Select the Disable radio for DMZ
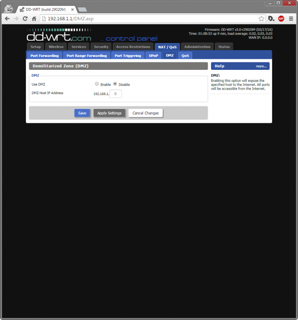The width and height of the screenshot is (298, 320). pyautogui.click(x=115, y=84)
